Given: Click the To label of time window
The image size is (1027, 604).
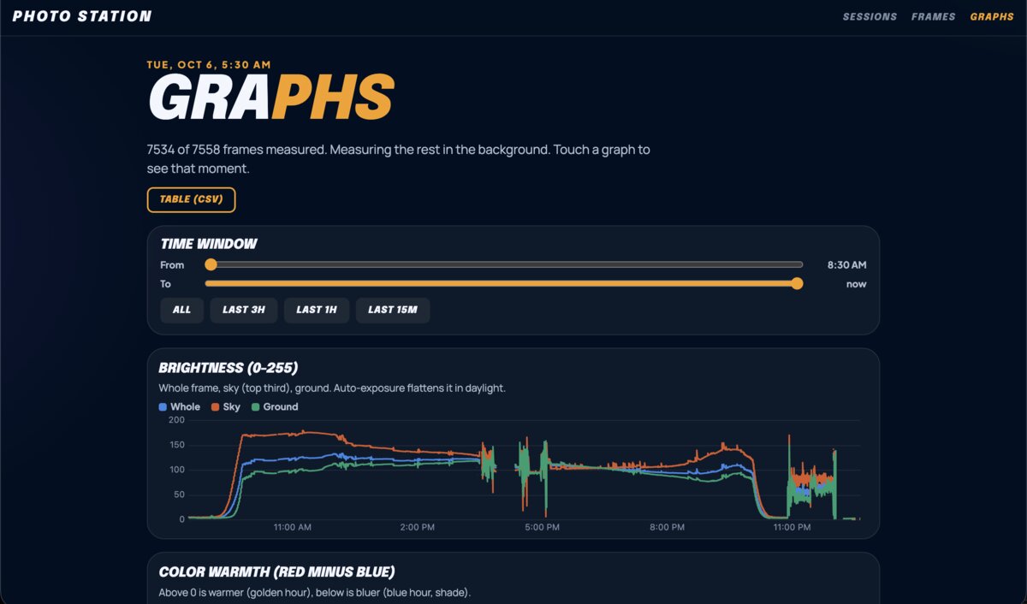Looking at the screenshot, I should pyautogui.click(x=165, y=284).
